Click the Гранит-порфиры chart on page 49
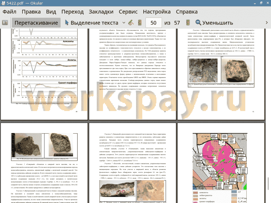This screenshot has height=203, width=271. pos(44,91)
